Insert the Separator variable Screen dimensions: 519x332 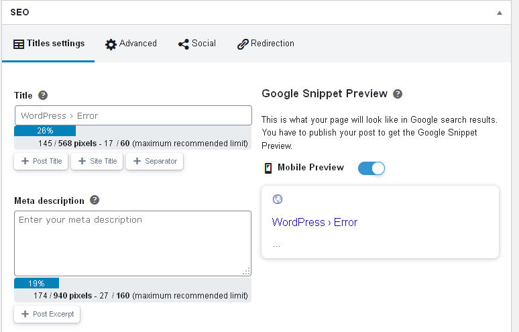[x=155, y=161]
